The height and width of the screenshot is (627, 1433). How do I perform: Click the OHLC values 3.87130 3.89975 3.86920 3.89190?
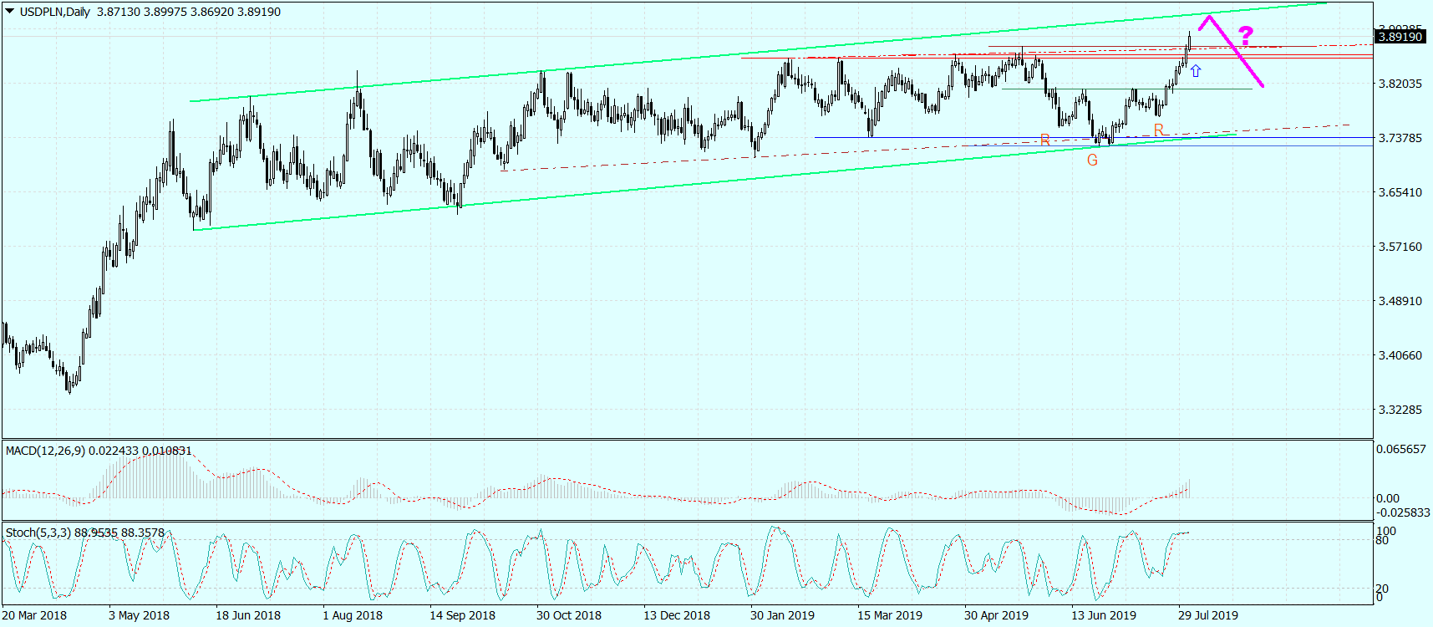click(x=189, y=12)
